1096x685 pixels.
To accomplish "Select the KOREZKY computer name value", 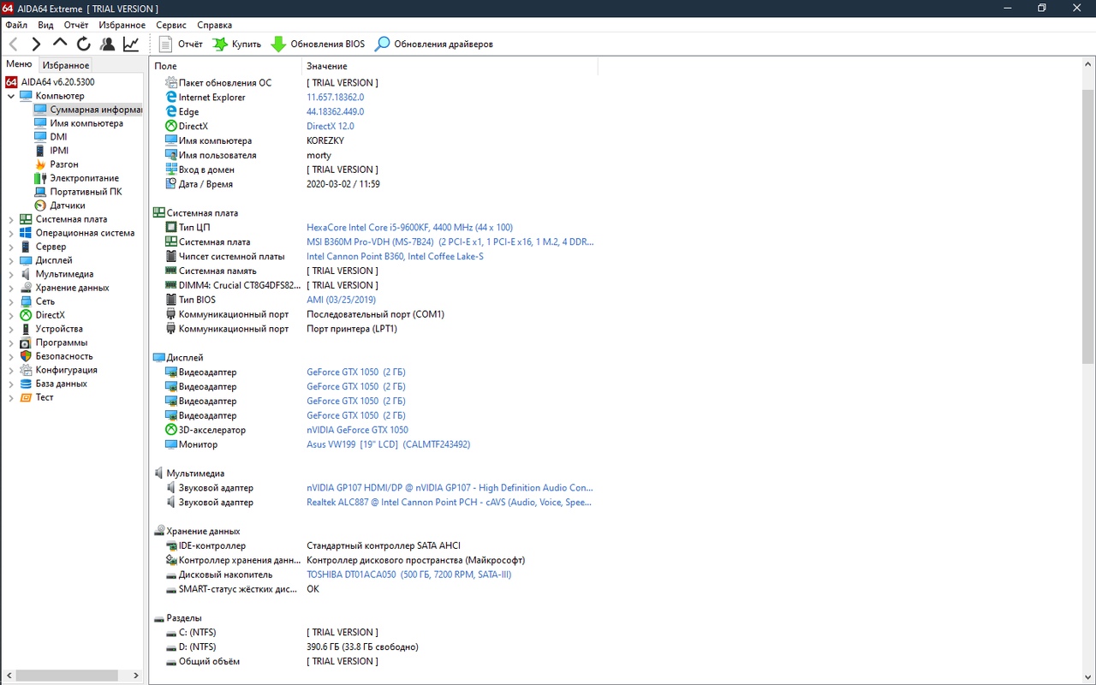I will tap(327, 140).
